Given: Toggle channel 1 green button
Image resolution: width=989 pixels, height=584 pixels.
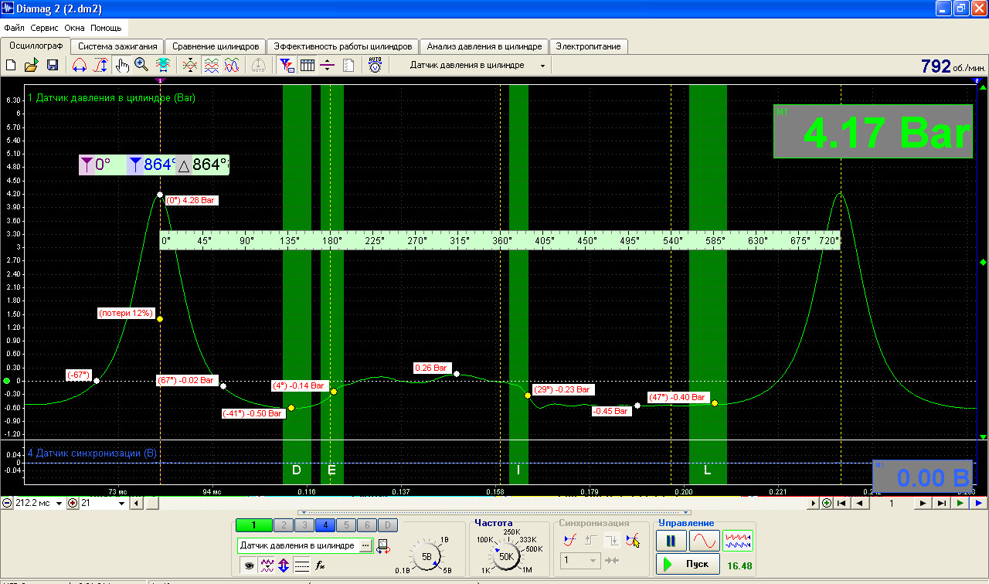Looking at the screenshot, I should point(254,525).
